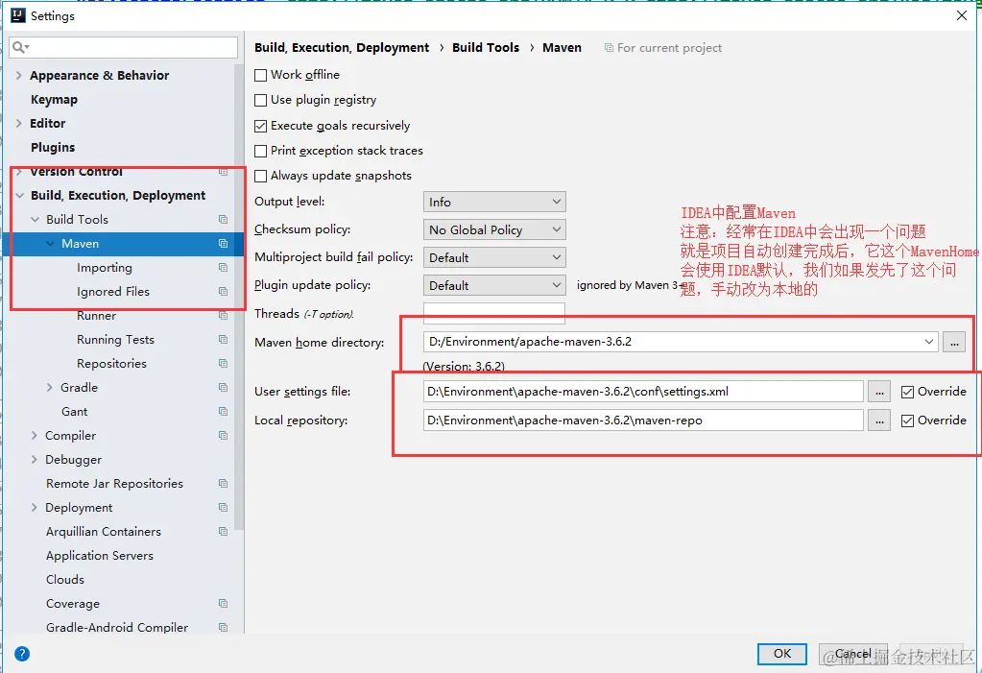This screenshot has width=982, height=673.
Task: Expand the Compiler tree node
Action: click(35, 436)
